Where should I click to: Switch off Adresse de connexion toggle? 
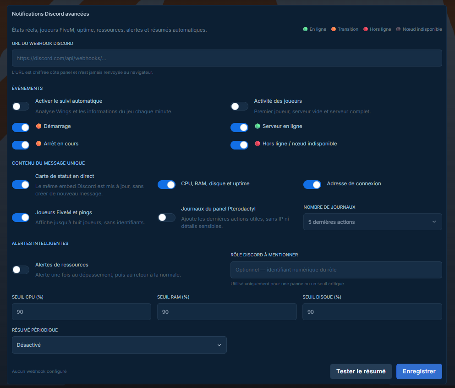312,185
